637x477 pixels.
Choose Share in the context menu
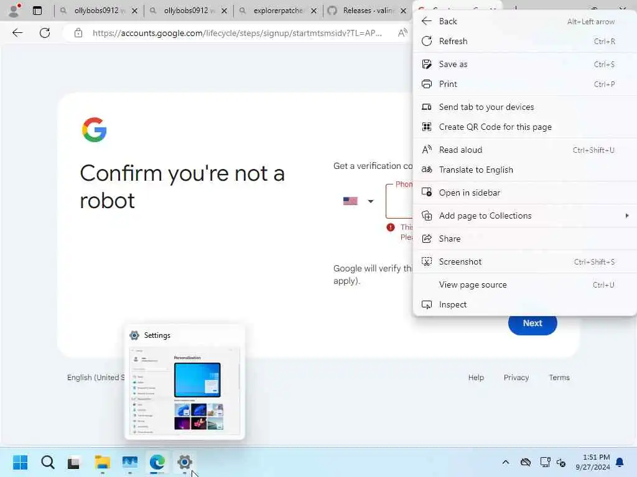coord(524,238)
